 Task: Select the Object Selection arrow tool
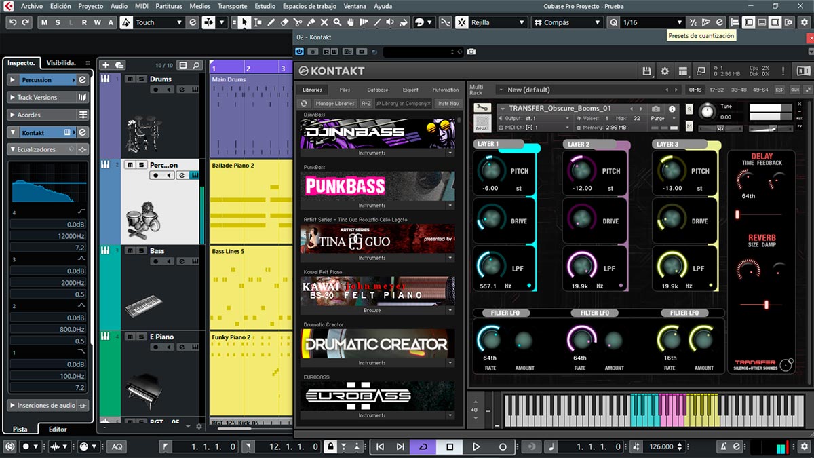pos(244,22)
